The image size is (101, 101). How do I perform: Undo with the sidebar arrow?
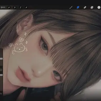point(1,94)
